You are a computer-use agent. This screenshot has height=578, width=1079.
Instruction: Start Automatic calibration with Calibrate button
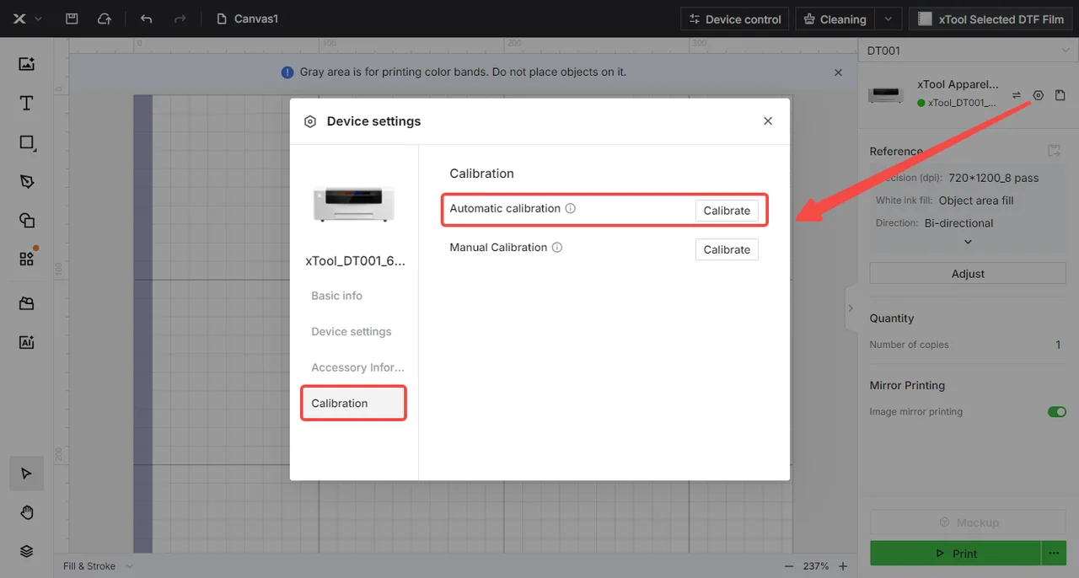(x=727, y=211)
